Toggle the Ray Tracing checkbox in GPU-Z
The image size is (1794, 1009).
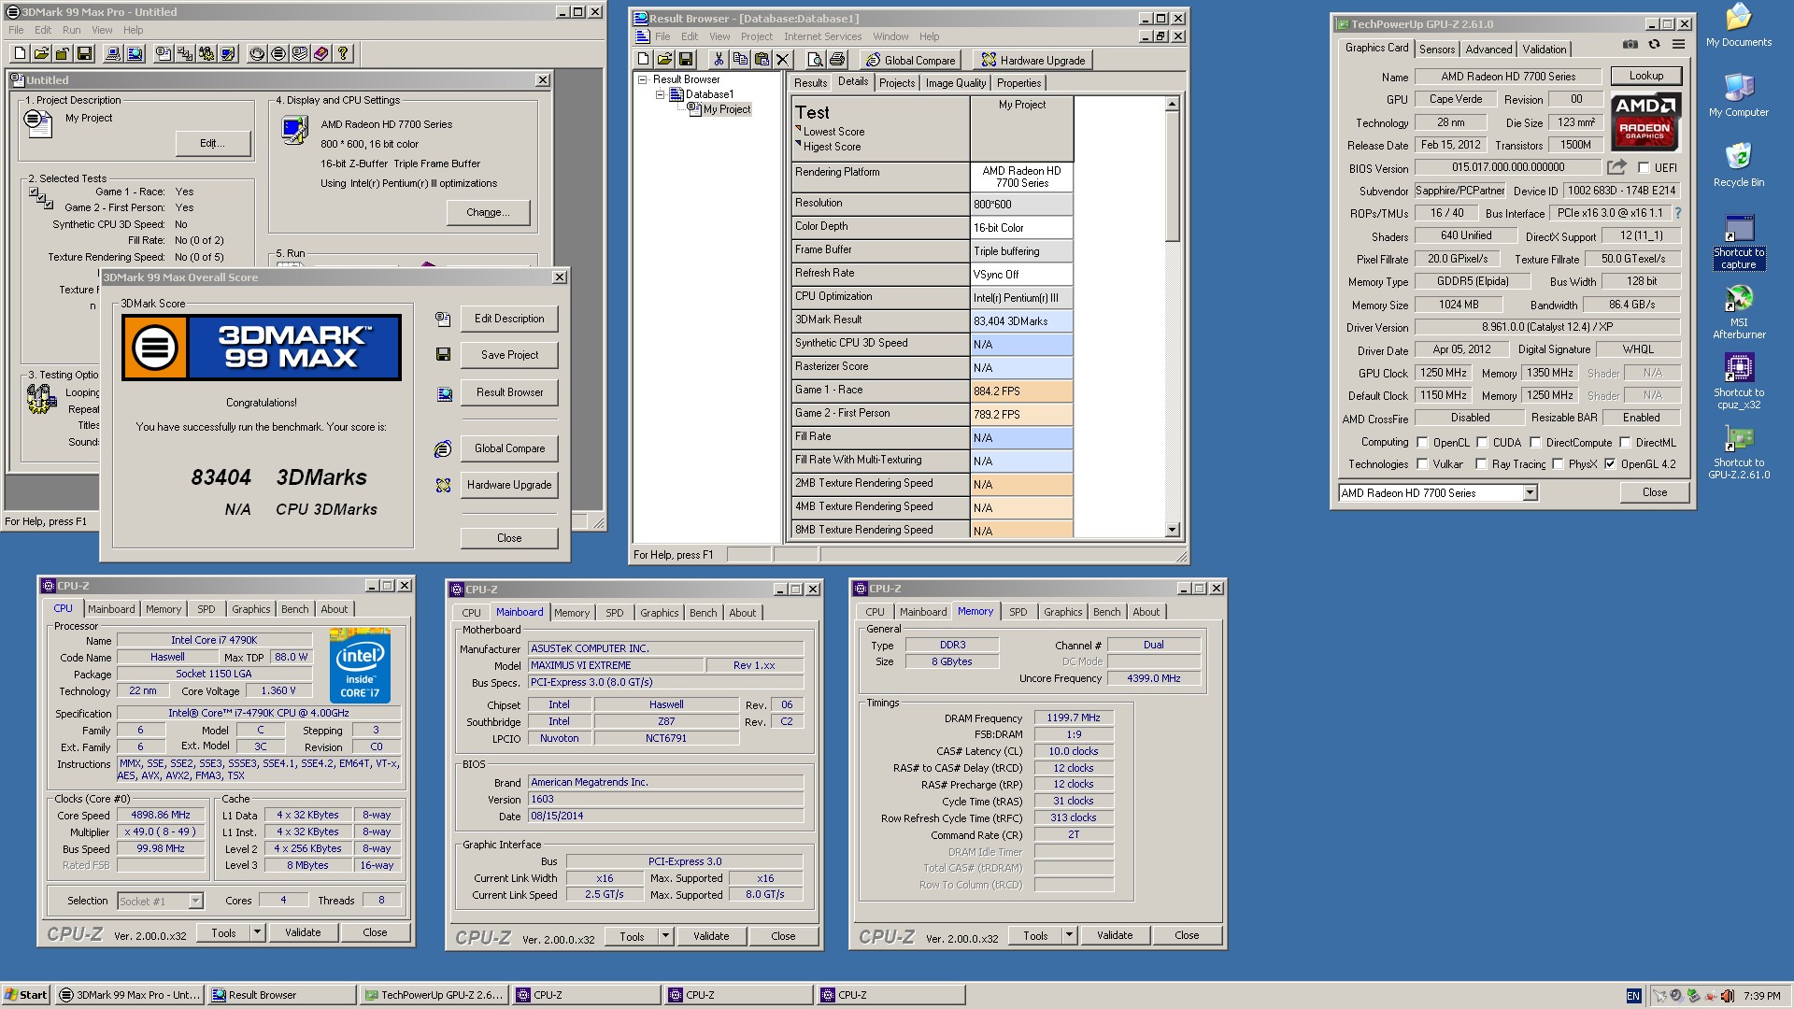(1481, 464)
